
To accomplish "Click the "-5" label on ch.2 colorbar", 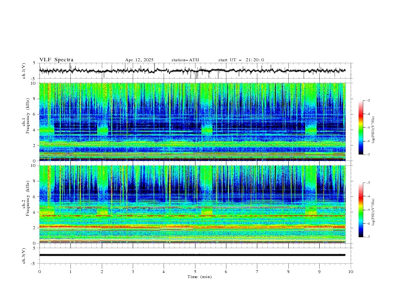I will coord(368,210).
